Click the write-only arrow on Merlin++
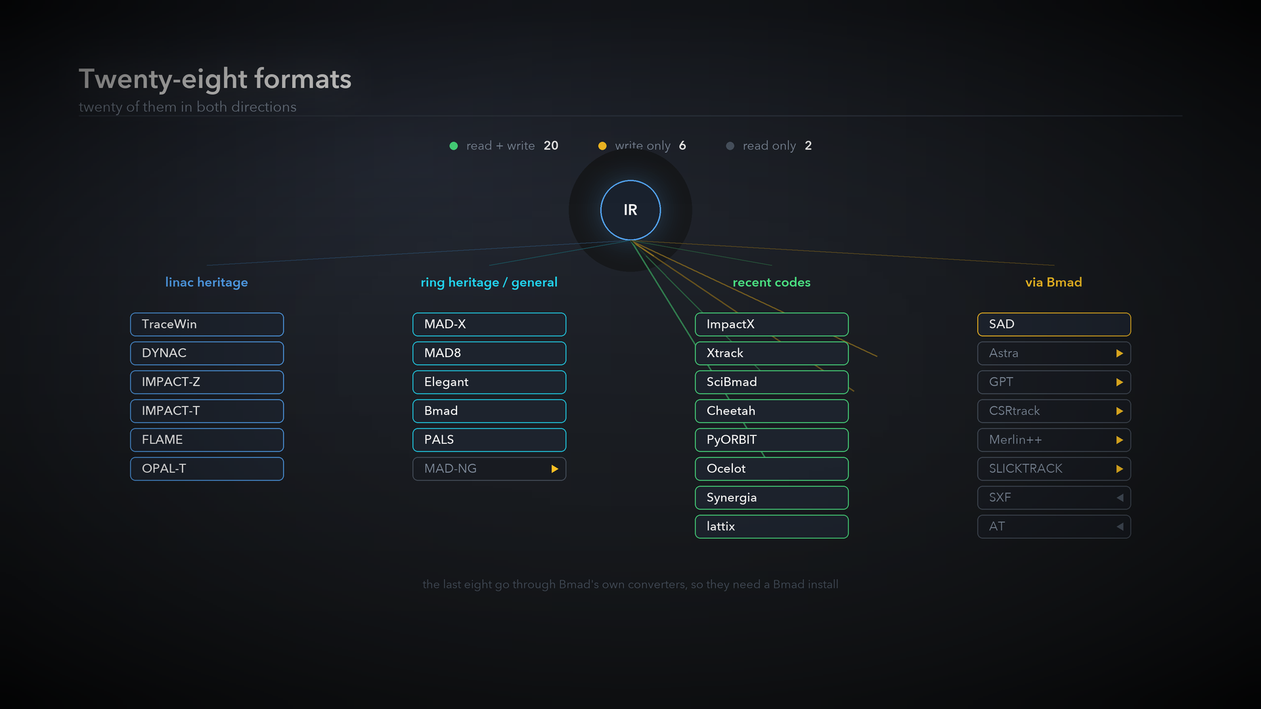1261x709 pixels. [1119, 440]
